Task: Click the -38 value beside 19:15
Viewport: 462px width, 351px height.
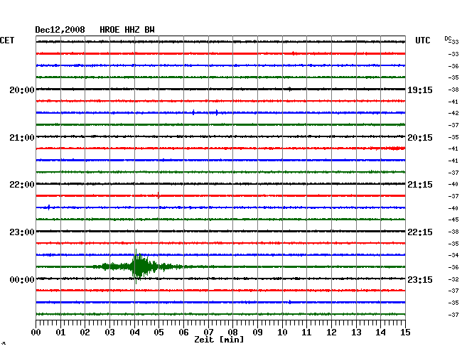Action: tap(453, 90)
